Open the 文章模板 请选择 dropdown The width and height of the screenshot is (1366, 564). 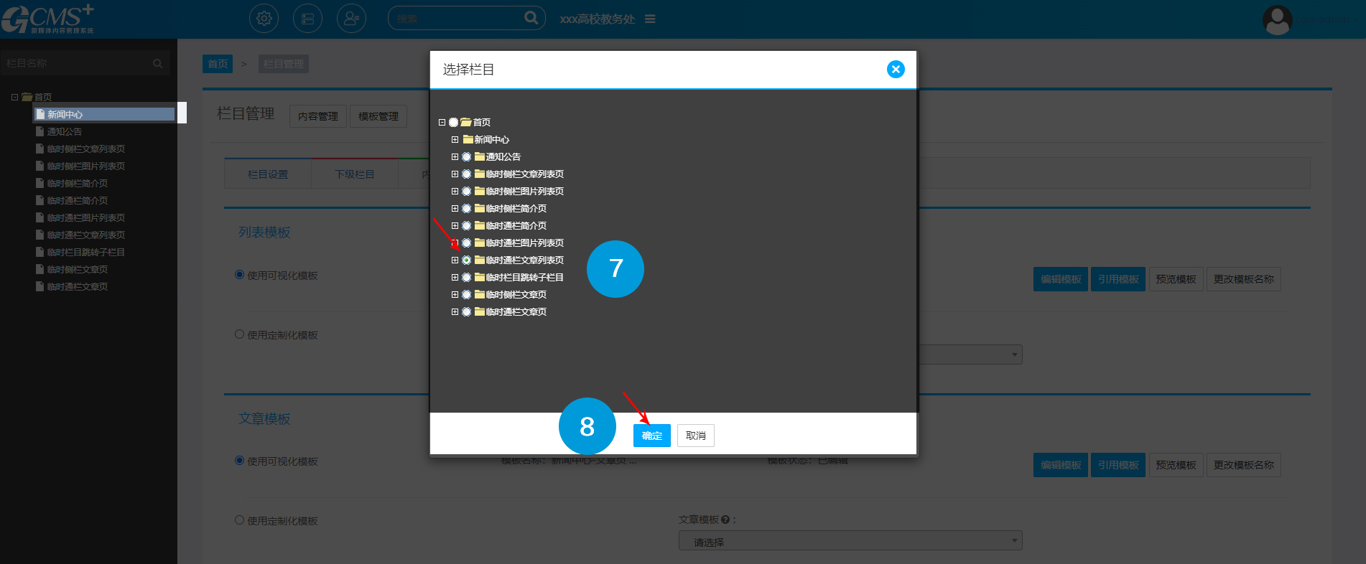pyautogui.click(x=850, y=541)
